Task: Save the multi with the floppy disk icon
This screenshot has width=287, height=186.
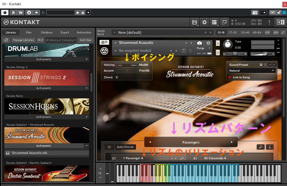Action: pos(194,22)
